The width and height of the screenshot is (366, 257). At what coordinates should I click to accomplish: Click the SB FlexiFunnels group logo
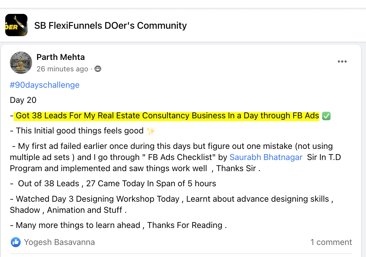coord(16,25)
